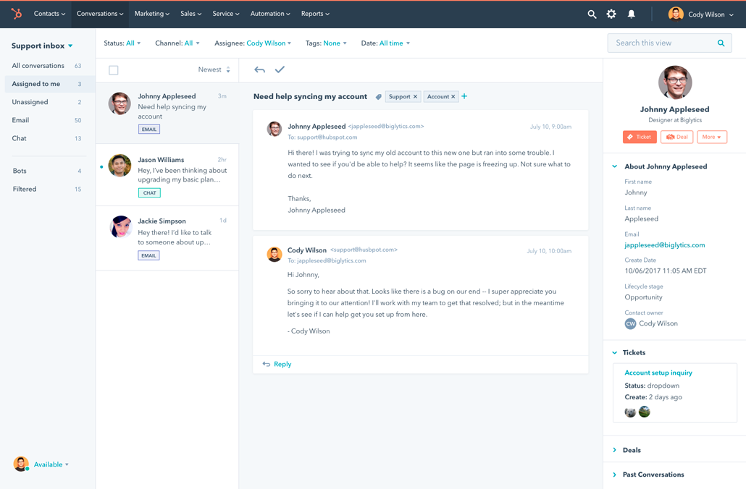This screenshot has width=746, height=489.
Task: Click the magnifier in Search this view
Action: pos(721,43)
